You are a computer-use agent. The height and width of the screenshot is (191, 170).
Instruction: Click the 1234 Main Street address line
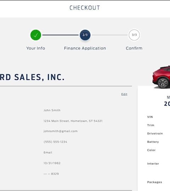coord(73,121)
